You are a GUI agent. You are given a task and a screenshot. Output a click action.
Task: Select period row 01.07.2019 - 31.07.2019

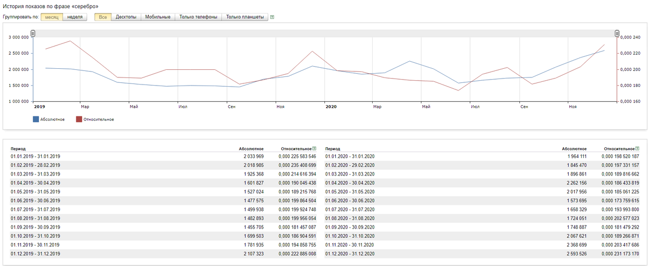coord(164,209)
